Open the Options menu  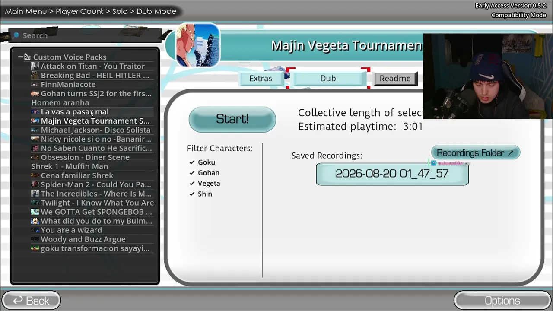point(502,301)
